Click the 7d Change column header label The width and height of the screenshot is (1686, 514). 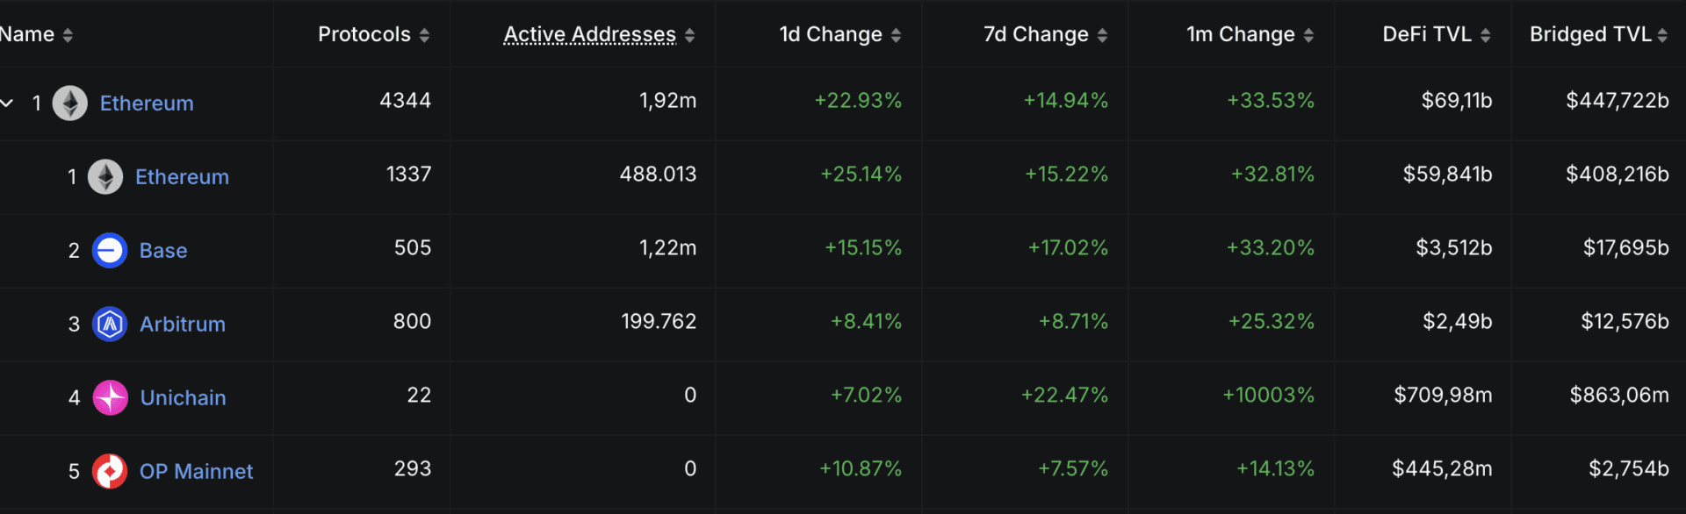[1036, 34]
